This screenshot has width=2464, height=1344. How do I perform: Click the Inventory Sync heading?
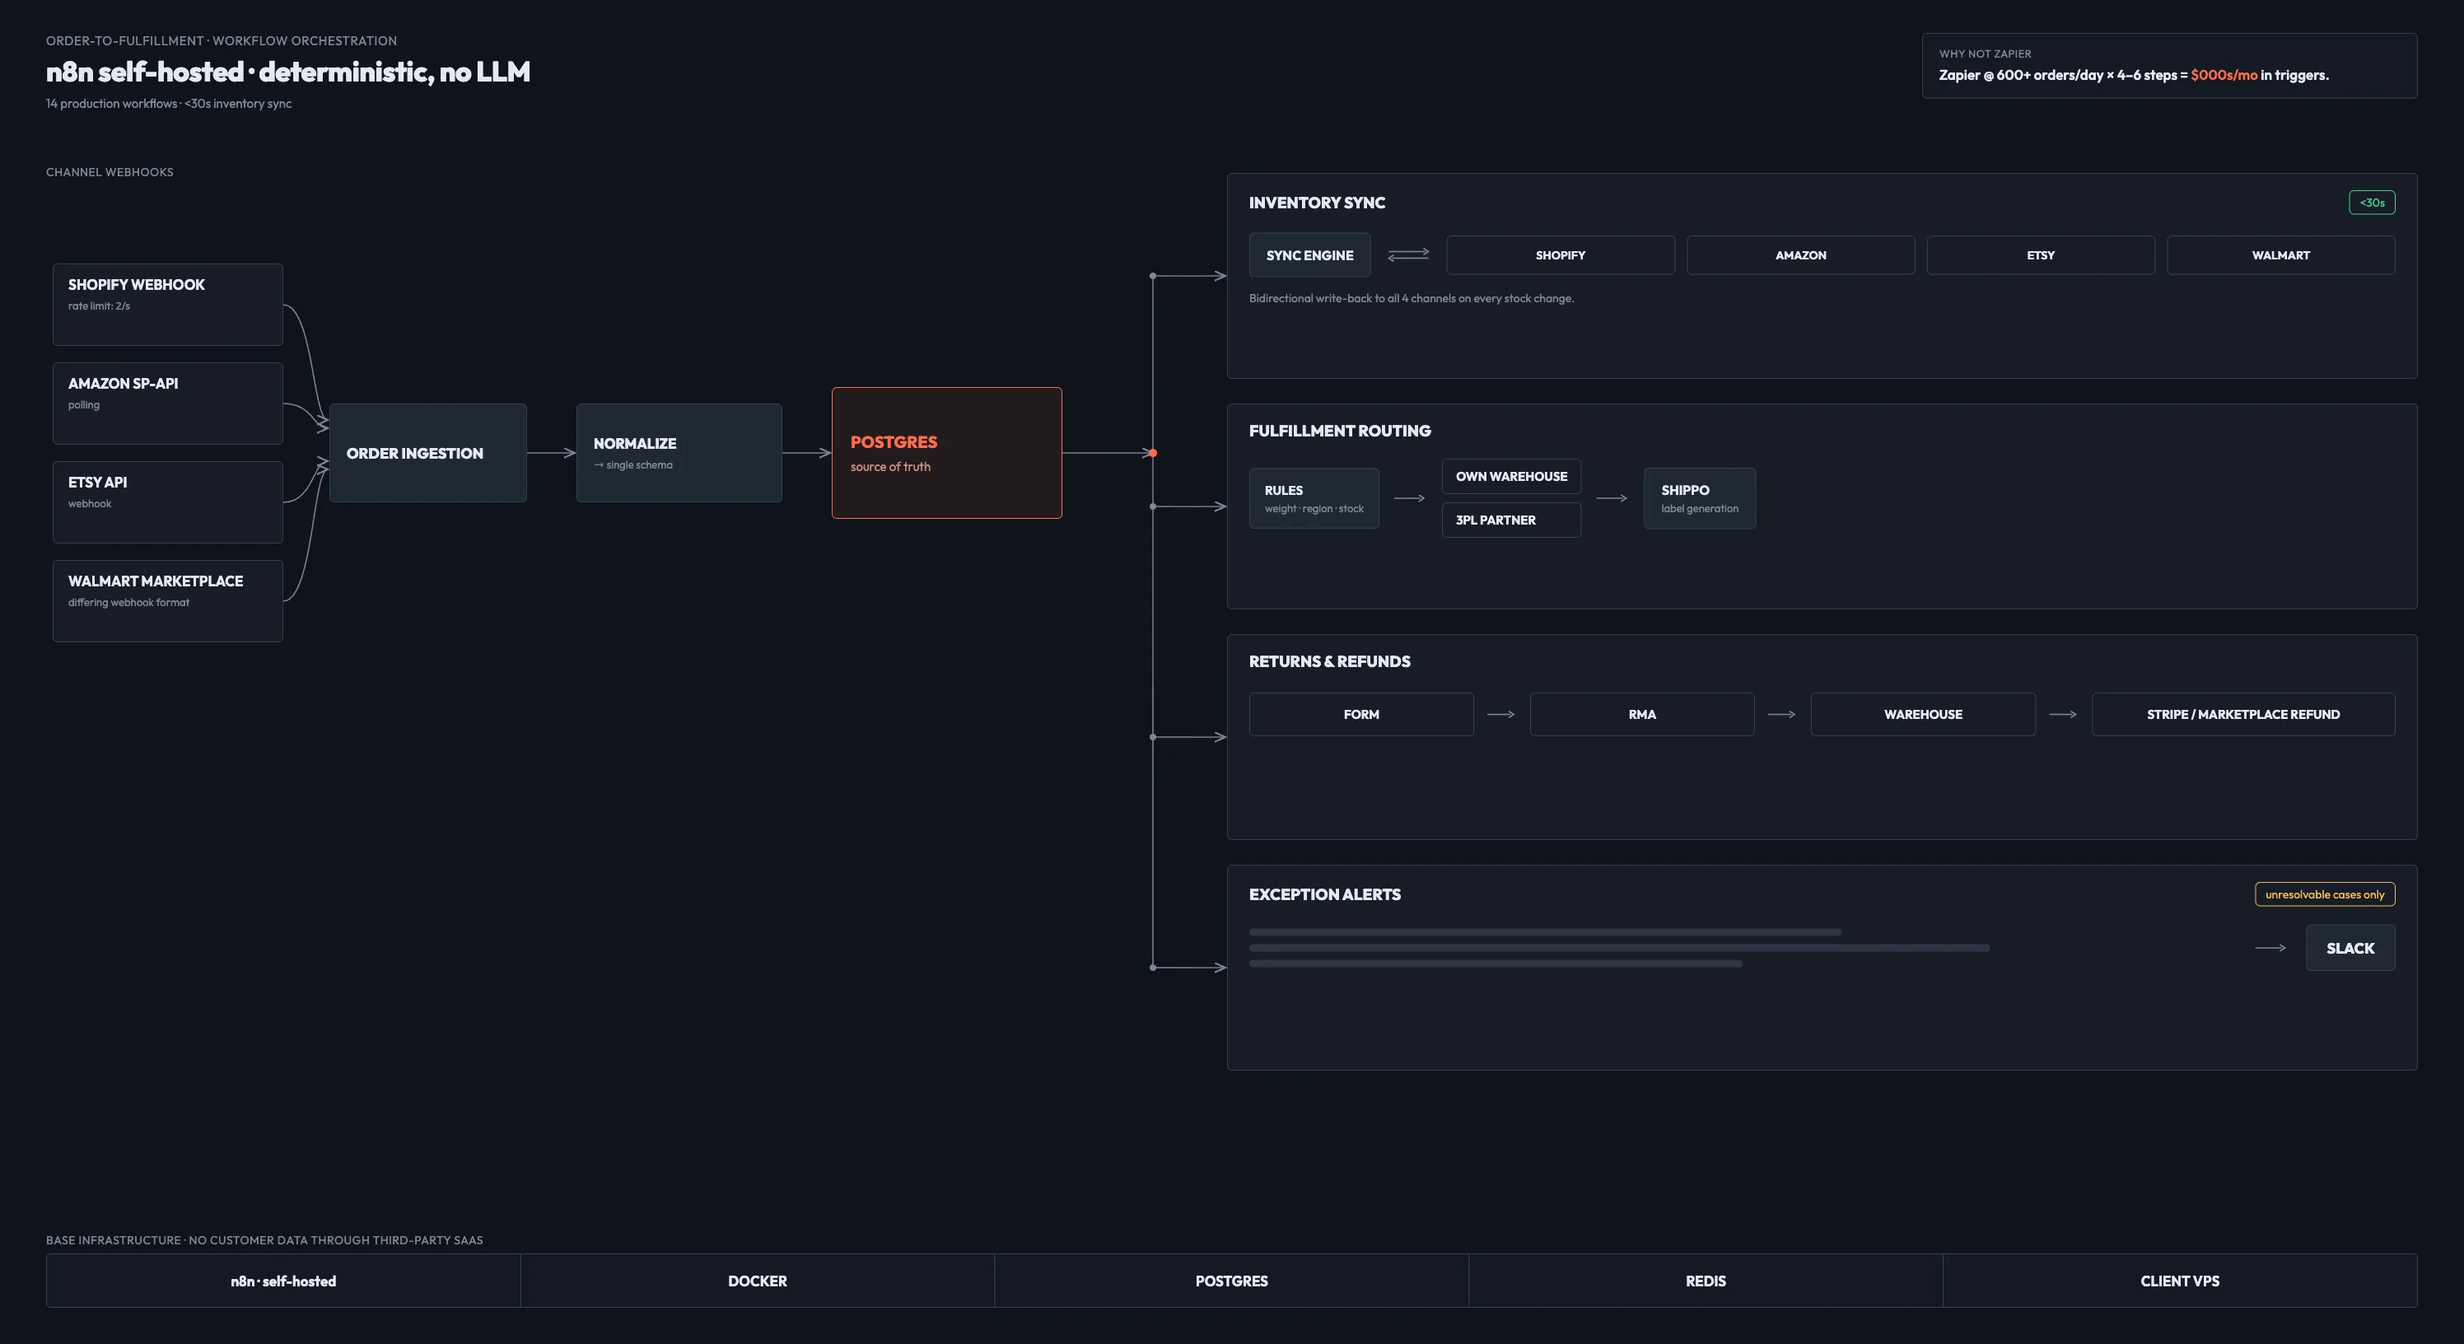[x=1316, y=203]
